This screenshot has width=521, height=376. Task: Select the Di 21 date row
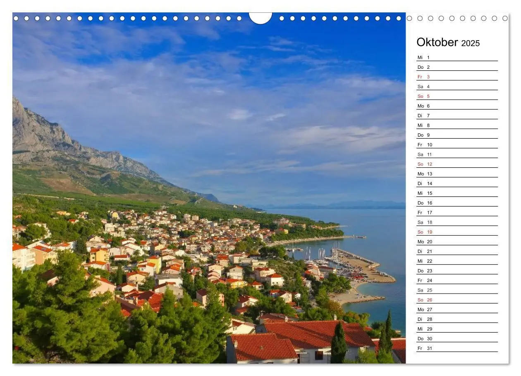click(457, 251)
